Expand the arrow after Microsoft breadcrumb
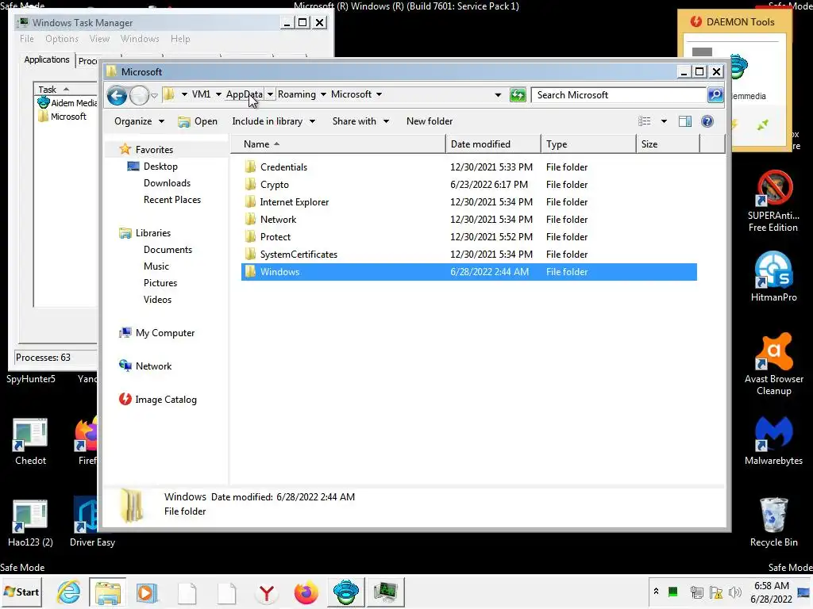Image resolution: width=813 pixels, height=609 pixels. point(379,94)
